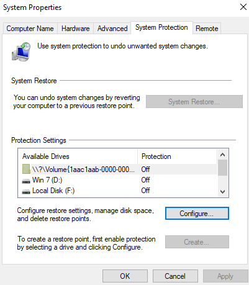Cancel the System Properties dialog

pyautogui.click(x=175, y=276)
